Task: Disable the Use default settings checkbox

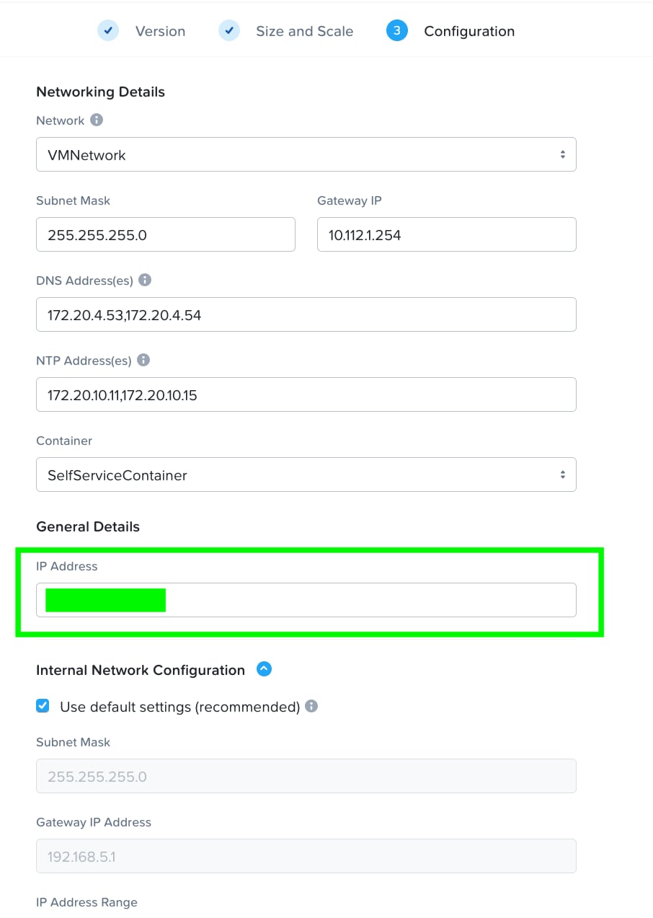Action: pyautogui.click(x=43, y=705)
